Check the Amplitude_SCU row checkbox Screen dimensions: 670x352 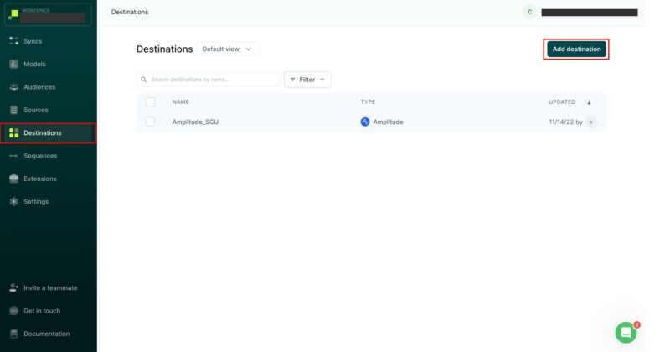(150, 122)
